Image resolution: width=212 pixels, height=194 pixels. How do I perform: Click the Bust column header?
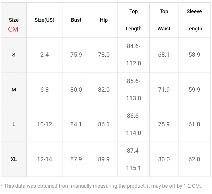tap(76, 20)
